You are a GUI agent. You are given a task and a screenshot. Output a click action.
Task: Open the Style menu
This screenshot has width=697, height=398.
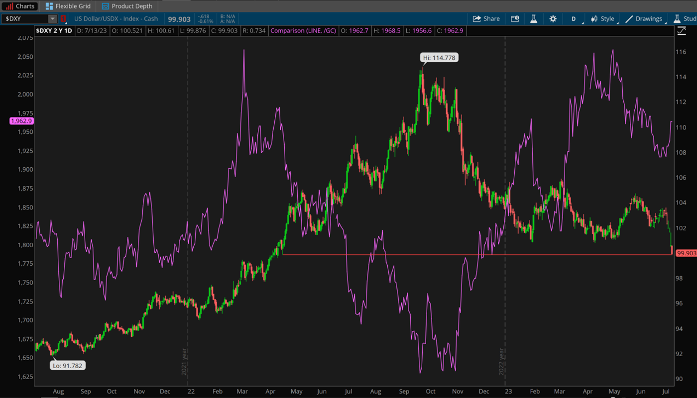pyautogui.click(x=603, y=19)
